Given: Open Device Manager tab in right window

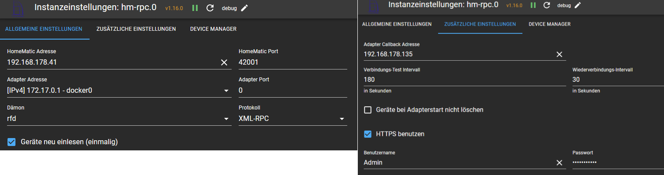Looking at the screenshot, I should tap(550, 24).
